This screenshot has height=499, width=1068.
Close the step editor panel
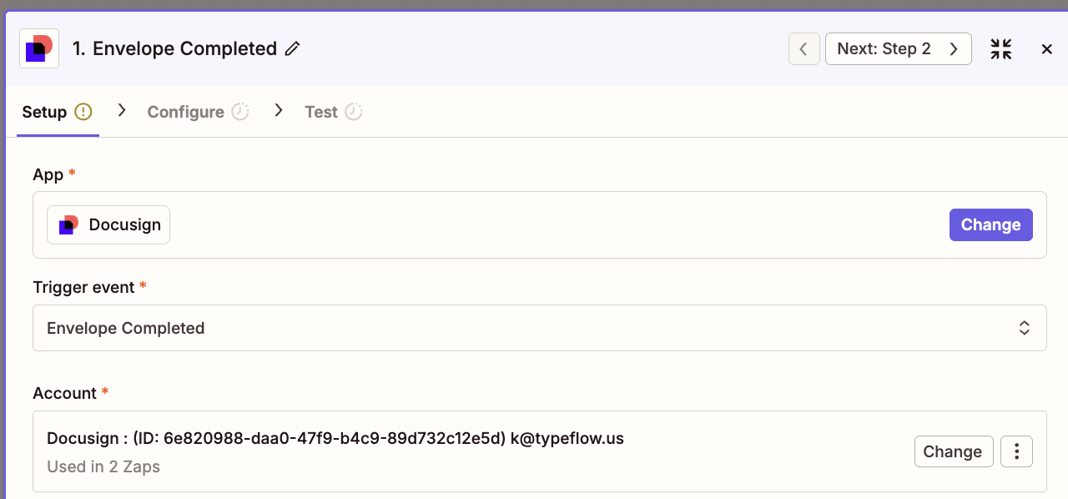[x=1046, y=49]
